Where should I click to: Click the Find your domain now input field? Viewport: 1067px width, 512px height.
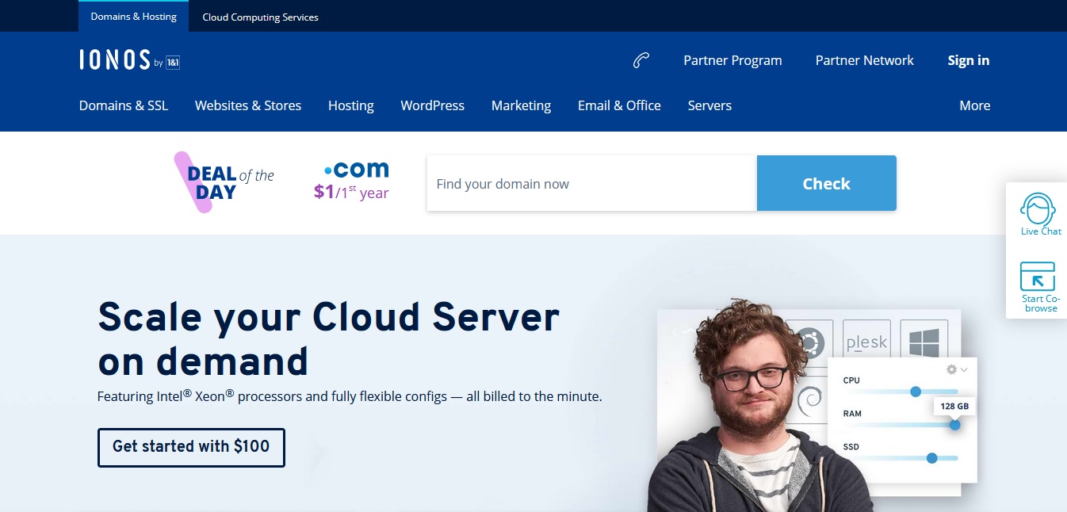[x=591, y=183]
